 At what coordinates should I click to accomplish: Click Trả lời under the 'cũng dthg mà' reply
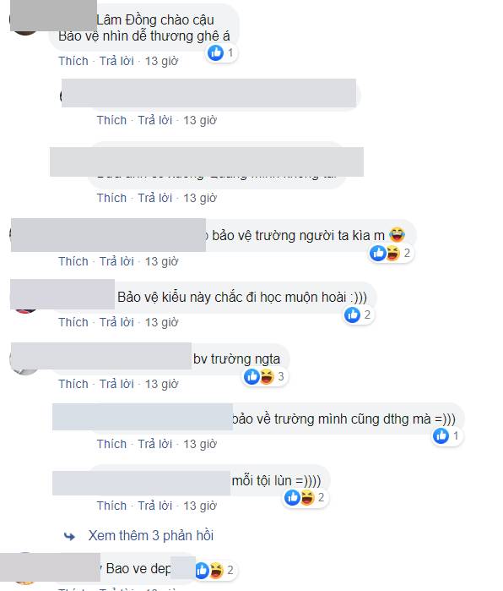[155, 444]
